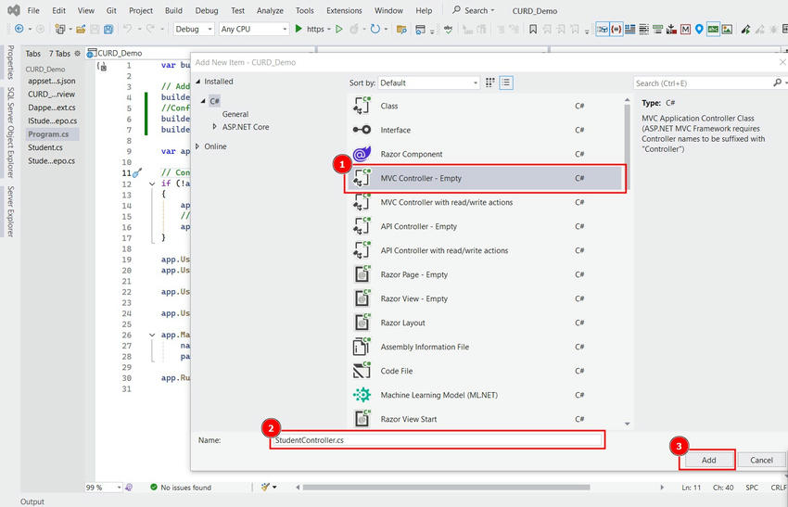Viewport: 788px width, 507px height.
Task: Select MVC Controller - Empty template
Action: click(486, 178)
